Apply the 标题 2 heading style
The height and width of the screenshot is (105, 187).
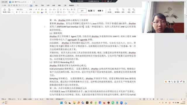(x=101, y=11)
